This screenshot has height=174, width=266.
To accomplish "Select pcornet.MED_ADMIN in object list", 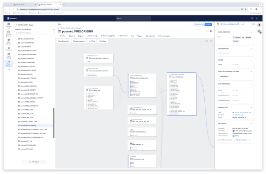I will 28,102.
